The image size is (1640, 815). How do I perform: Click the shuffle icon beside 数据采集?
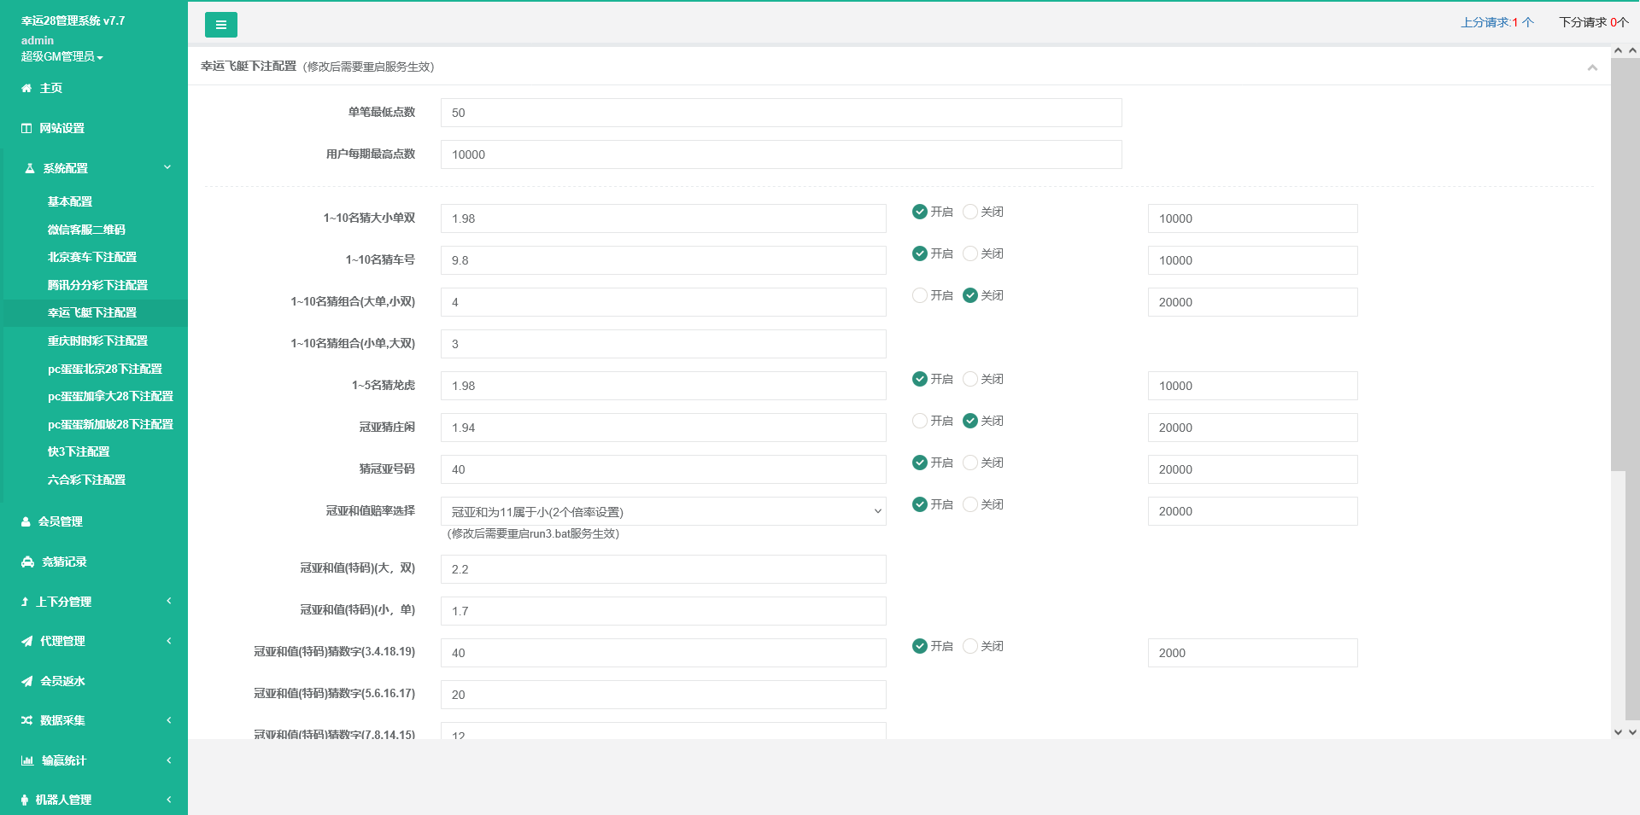pyautogui.click(x=27, y=720)
